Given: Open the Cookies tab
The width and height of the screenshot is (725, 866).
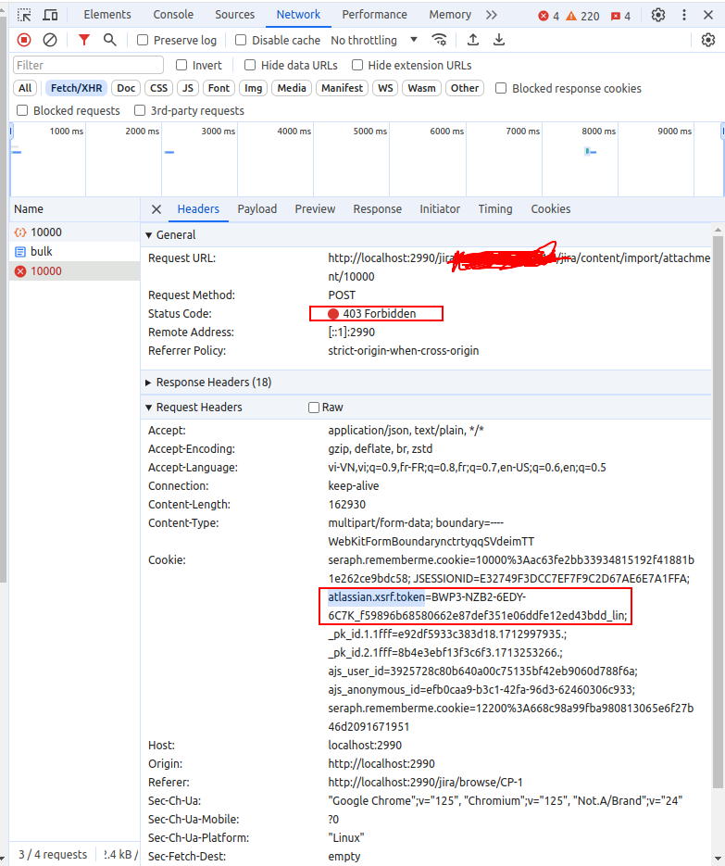Looking at the screenshot, I should click(551, 209).
